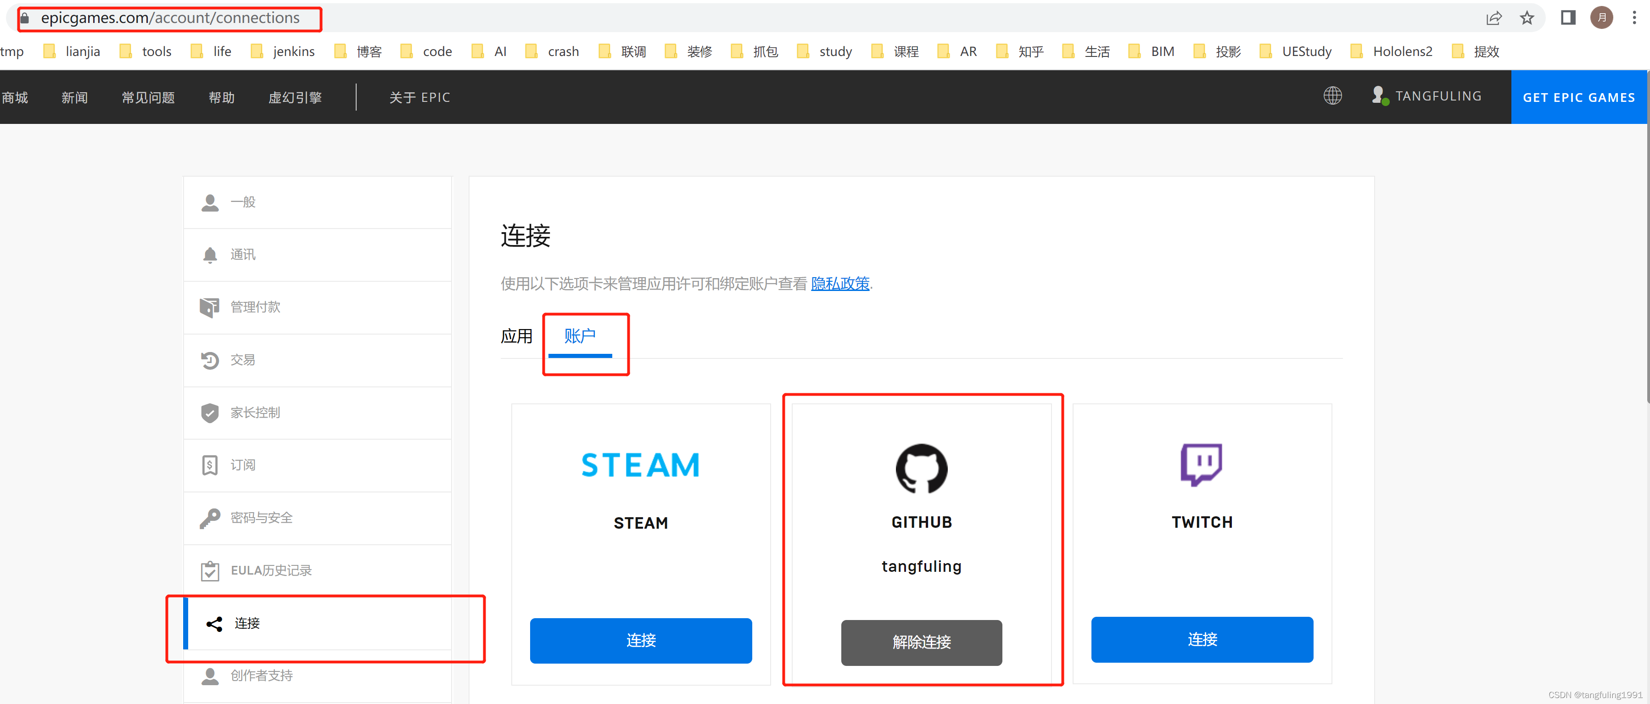Select 创作者支持 in the sidebar

(x=317, y=676)
